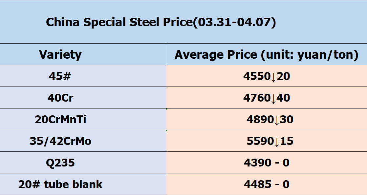The width and height of the screenshot is (367, 195).
Task: Click the down arrow in the 20CrMnTi price
Action: tap(277, 120)
